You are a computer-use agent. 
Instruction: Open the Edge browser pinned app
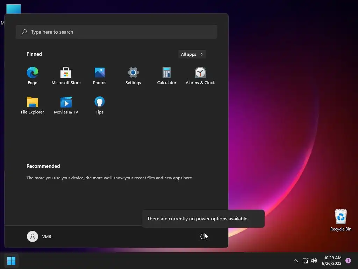(x=33, y=76)
